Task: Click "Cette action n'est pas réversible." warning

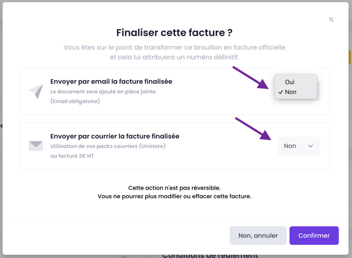Action: click(174, 188)
